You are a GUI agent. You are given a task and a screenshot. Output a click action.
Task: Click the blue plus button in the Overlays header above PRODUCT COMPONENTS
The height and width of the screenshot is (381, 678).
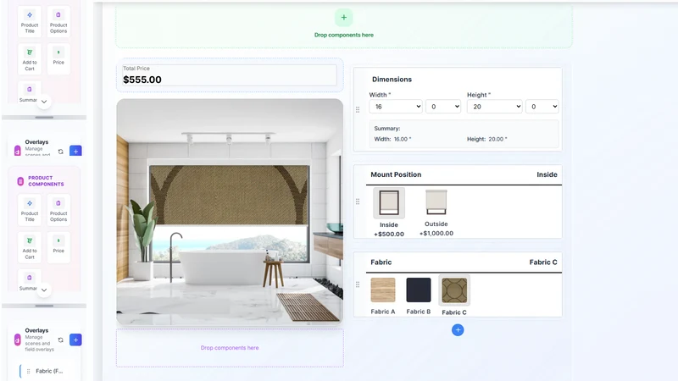coord(75,152)
